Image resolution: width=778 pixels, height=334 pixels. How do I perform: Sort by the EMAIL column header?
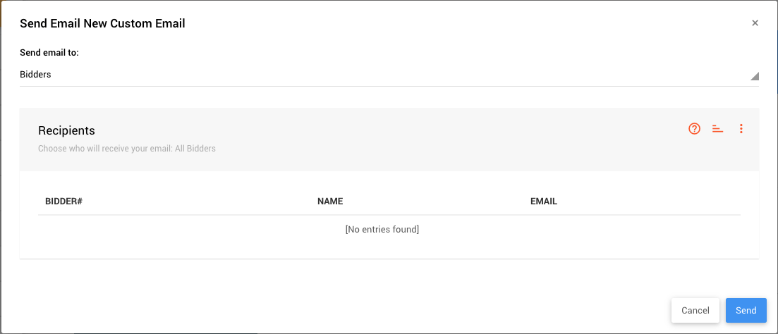[x=544, y=202]
